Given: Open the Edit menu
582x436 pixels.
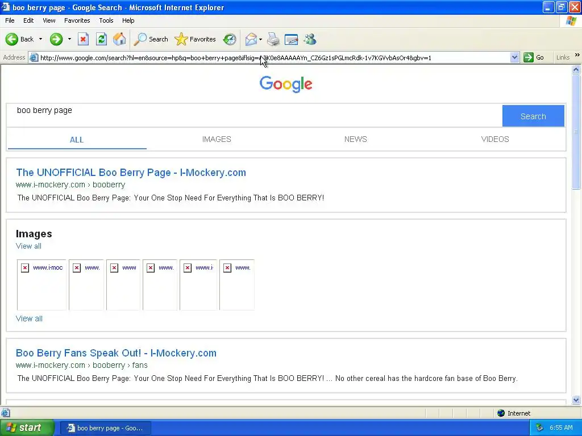Looking at the screenshot, I should (28, 20).
